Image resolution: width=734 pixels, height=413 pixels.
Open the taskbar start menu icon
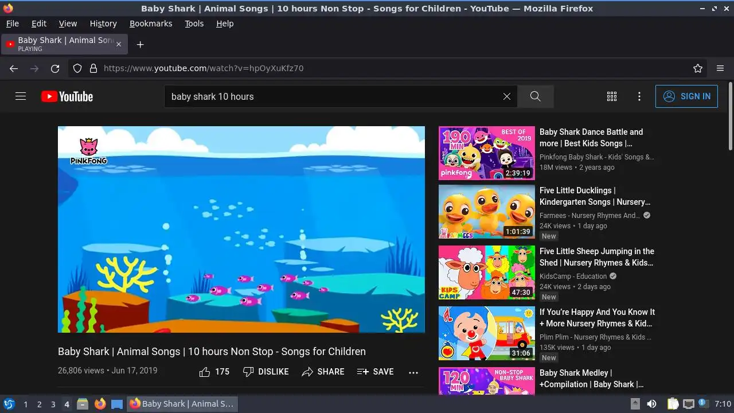coord(9,404)
